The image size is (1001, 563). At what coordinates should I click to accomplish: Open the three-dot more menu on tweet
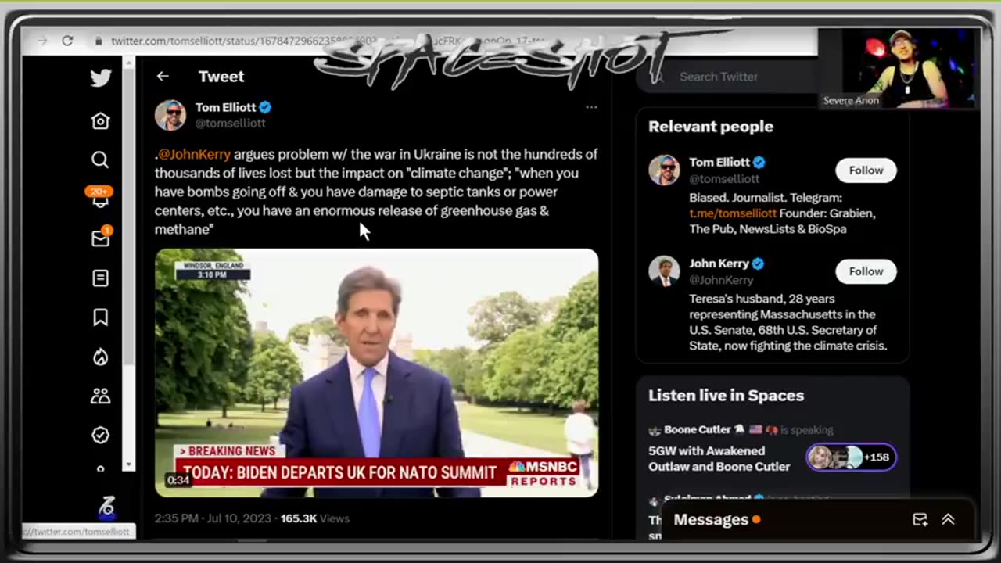click(591, 107)
